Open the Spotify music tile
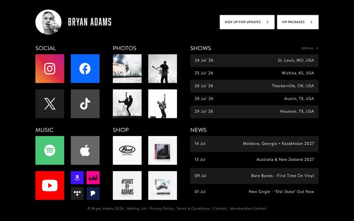Screen dimensions: 354x221 50,150
